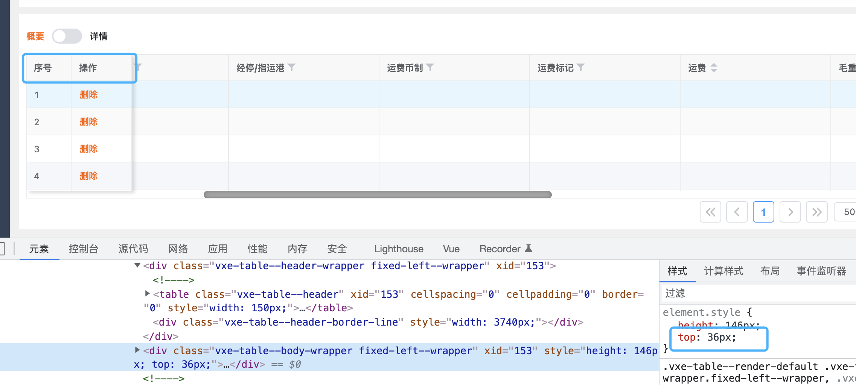The image size is (856, 385).
Task: Click the import icon beside Recorder tab
Action: tap(529, 248)
